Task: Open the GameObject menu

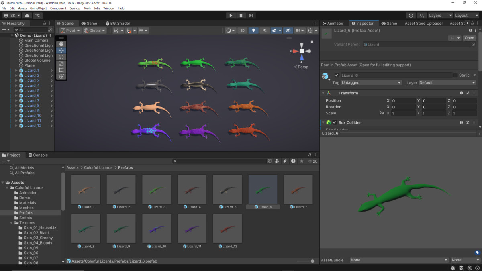Action: tap(38, 8)
